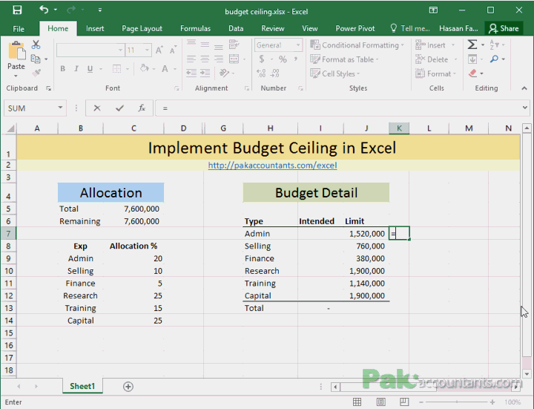This screenshot has width=534, height=409.
Task: Click the Delete cells button
Action: coord(432,59)
